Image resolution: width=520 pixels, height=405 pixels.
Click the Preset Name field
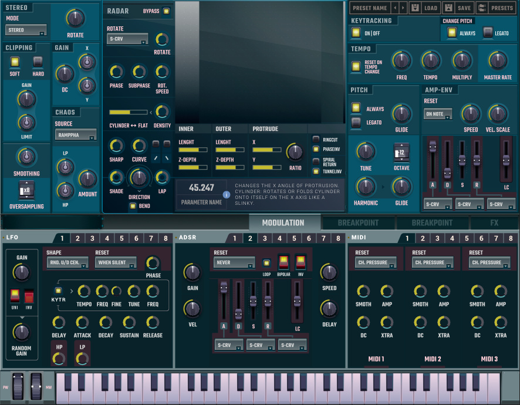click(370, 8)
